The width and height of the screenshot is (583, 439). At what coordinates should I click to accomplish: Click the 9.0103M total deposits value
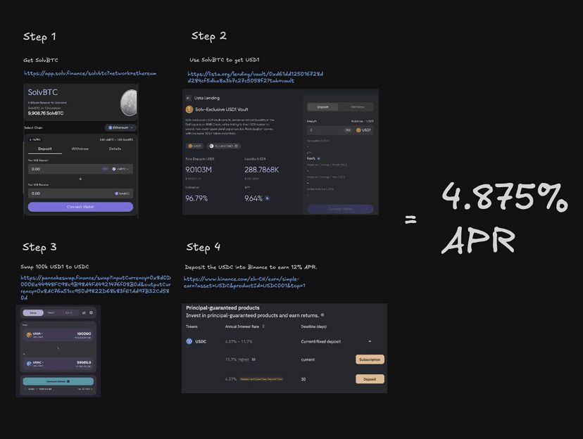(199, 170)
